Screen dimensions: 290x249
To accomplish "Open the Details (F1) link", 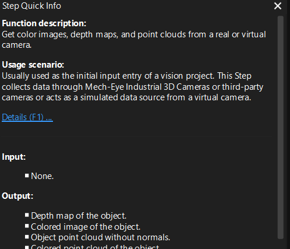I will pyautogui.click(x=27, y=117).
